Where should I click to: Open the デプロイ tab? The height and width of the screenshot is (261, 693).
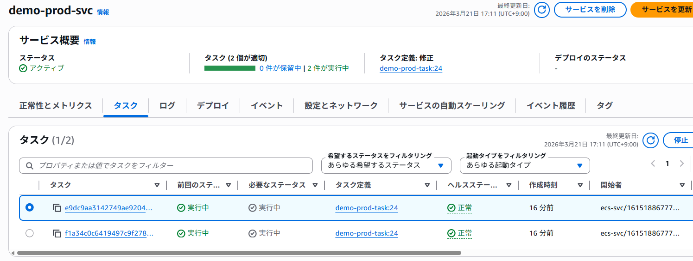point(213,106)
